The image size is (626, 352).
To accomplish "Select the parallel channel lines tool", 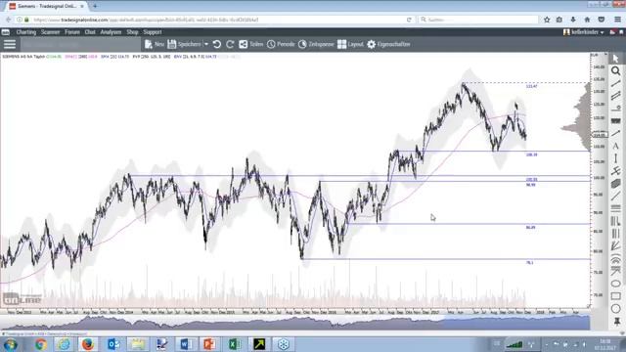I will point(615,96).
